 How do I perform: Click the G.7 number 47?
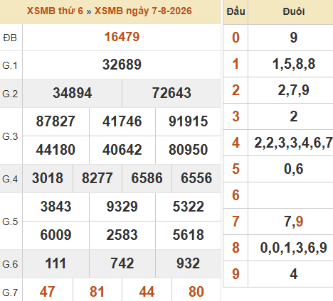tap(48, 292)
